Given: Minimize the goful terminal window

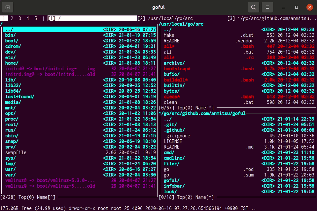Looking at the screenshot, I should click(x=283, y=8).
